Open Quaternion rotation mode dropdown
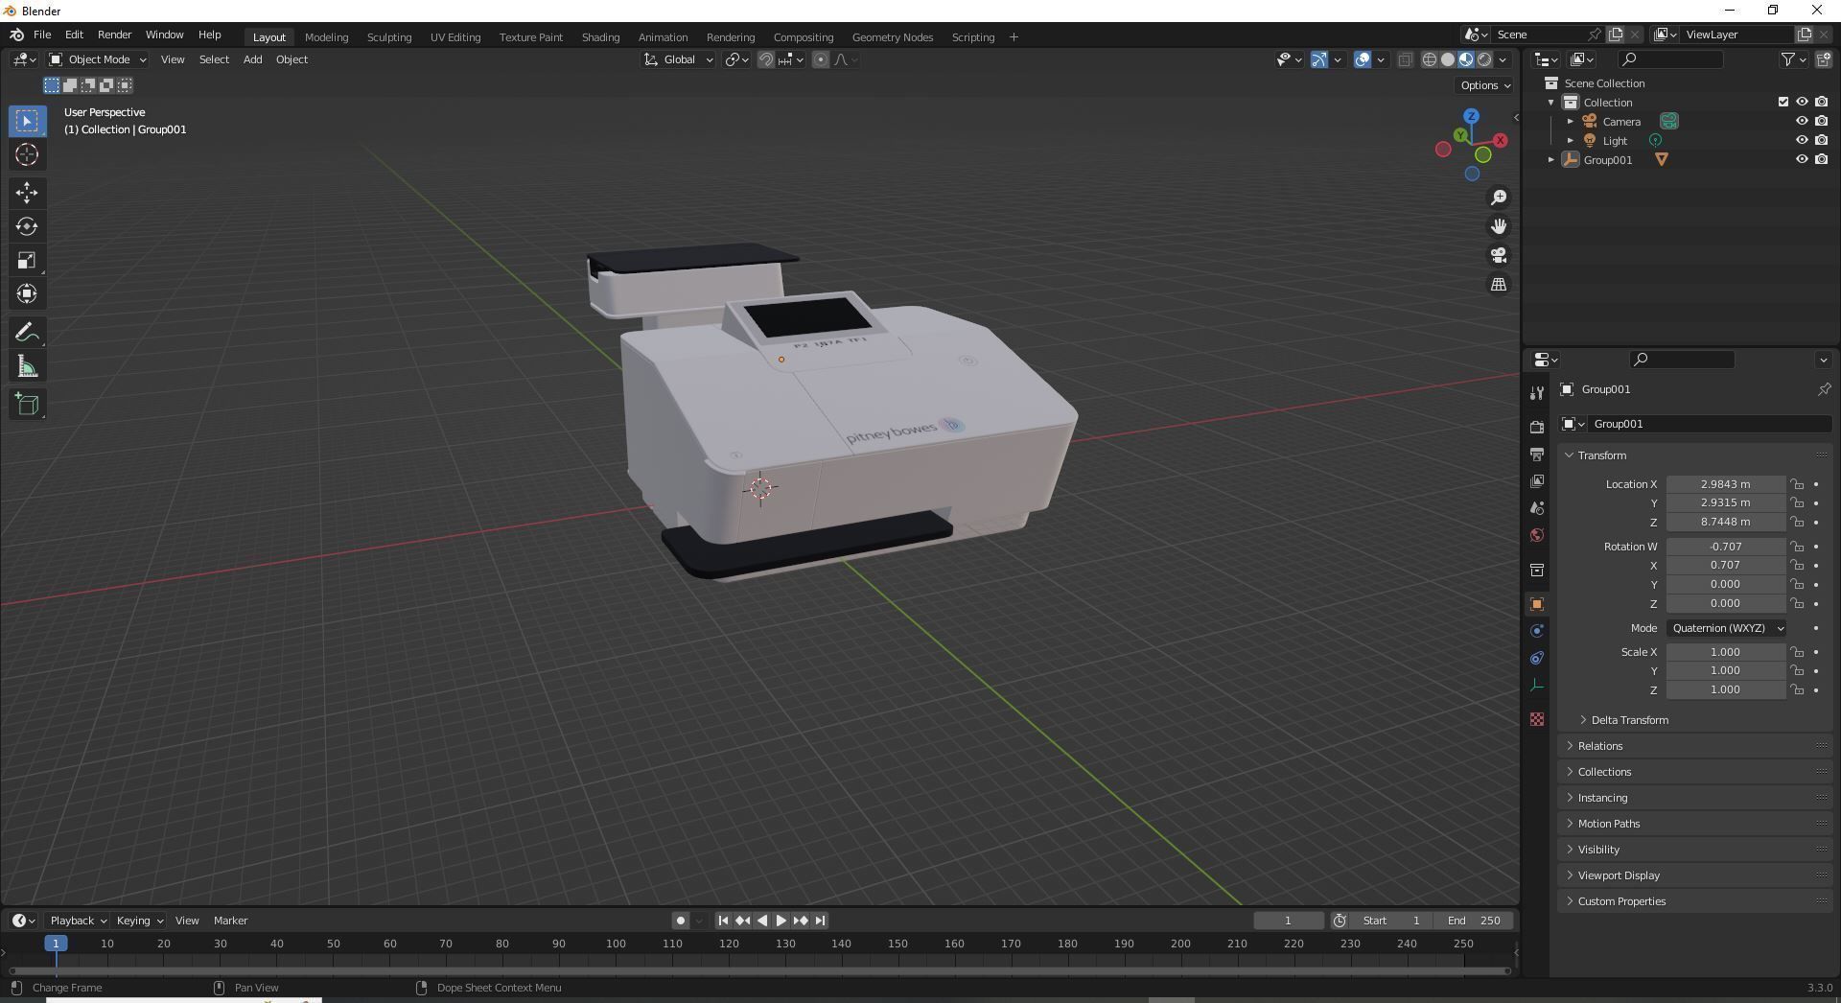 point(1726,628)
